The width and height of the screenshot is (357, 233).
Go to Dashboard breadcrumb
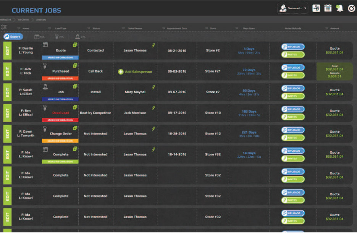5,20
